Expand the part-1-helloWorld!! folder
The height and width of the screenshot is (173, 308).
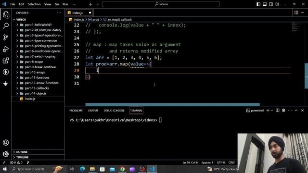point(38,25)
